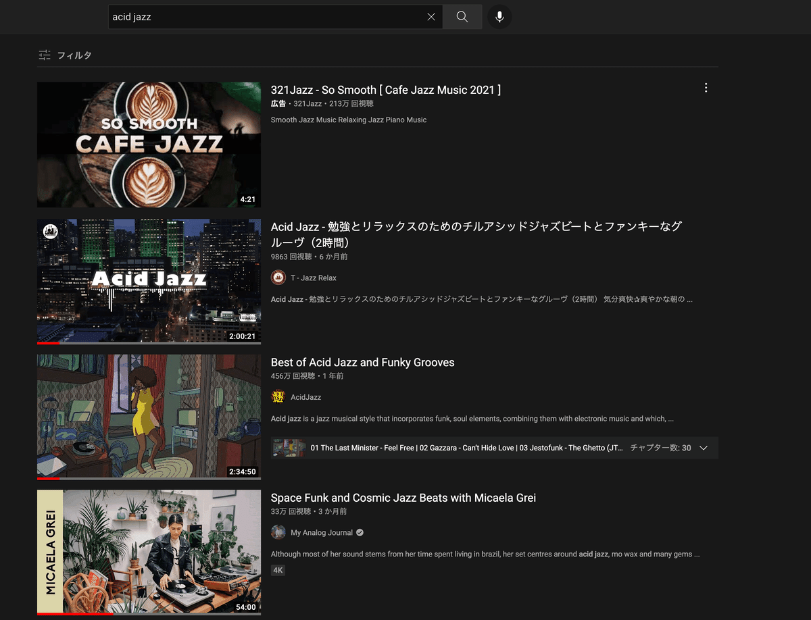Start voice search with microphone icon
The height and width of the screenshot is (620, 811).
[499, 17]
